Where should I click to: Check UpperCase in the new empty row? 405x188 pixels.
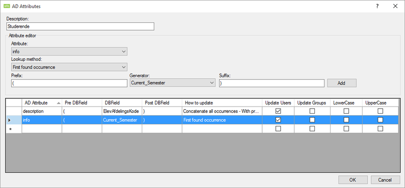point(380,129)
